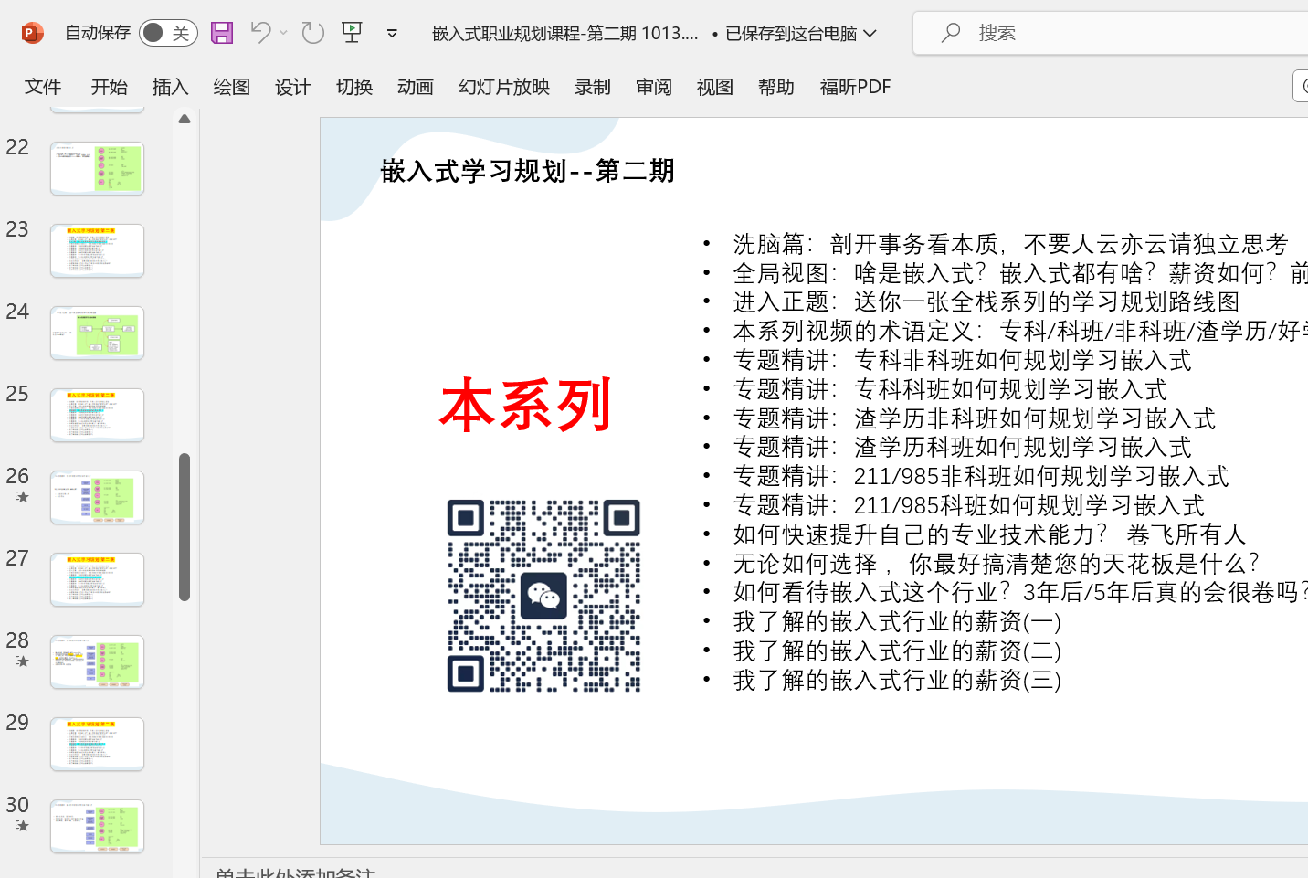Screen dimensions: 1308x878
Task: Click bullet 我了解的嵌入式行业的薪资(一)
Action: 897,622
